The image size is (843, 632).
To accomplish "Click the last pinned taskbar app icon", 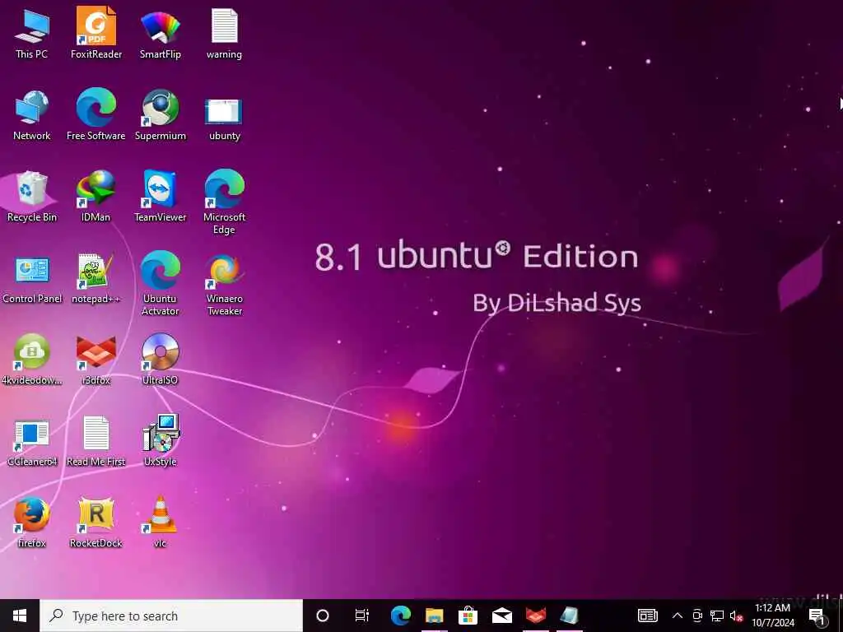I will [x=570, y=616].
